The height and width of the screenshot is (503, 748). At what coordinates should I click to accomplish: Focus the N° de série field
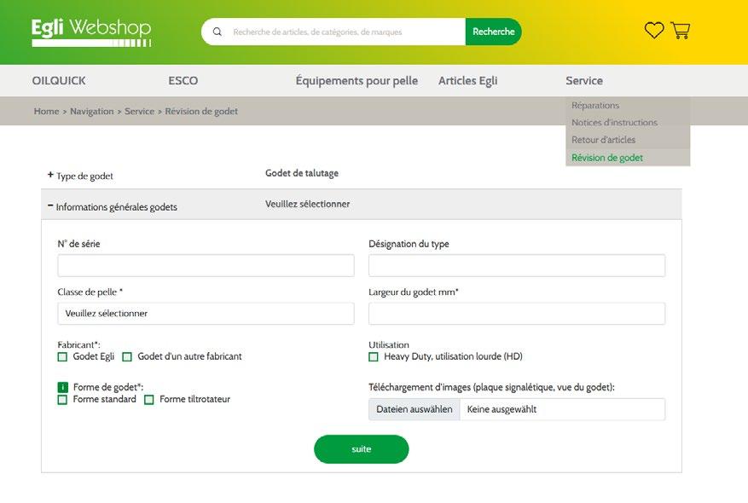206,266
